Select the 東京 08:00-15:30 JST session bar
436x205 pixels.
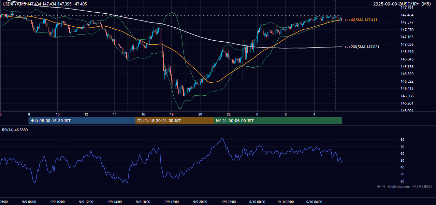tap(82, 121)
